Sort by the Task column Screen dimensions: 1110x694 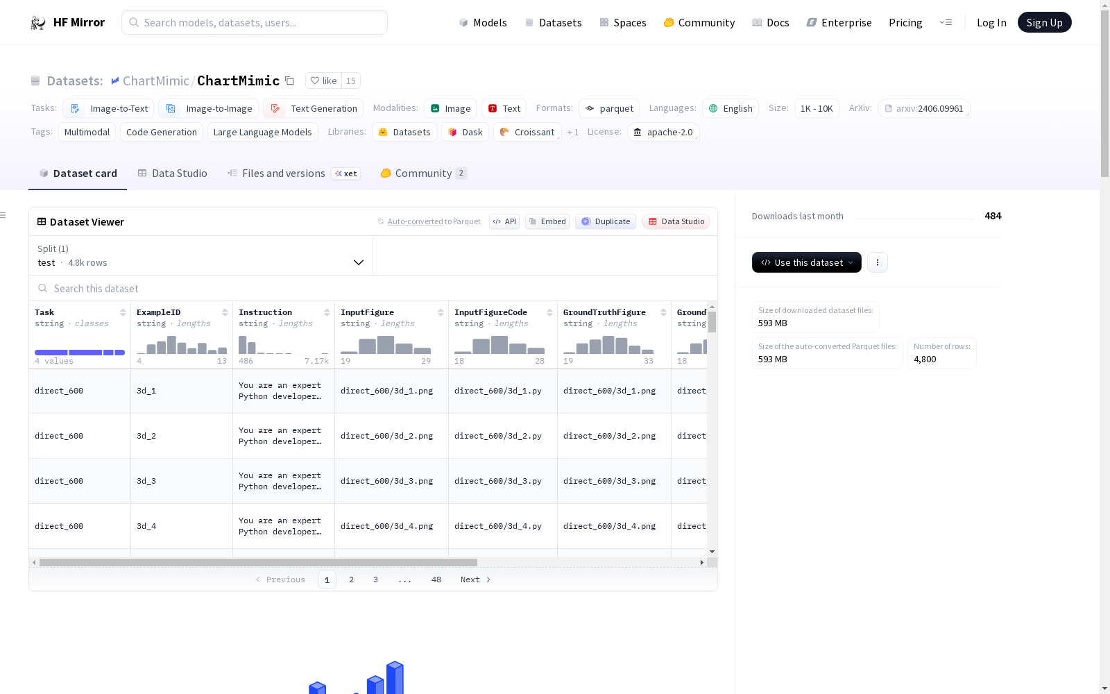(123, 313)
